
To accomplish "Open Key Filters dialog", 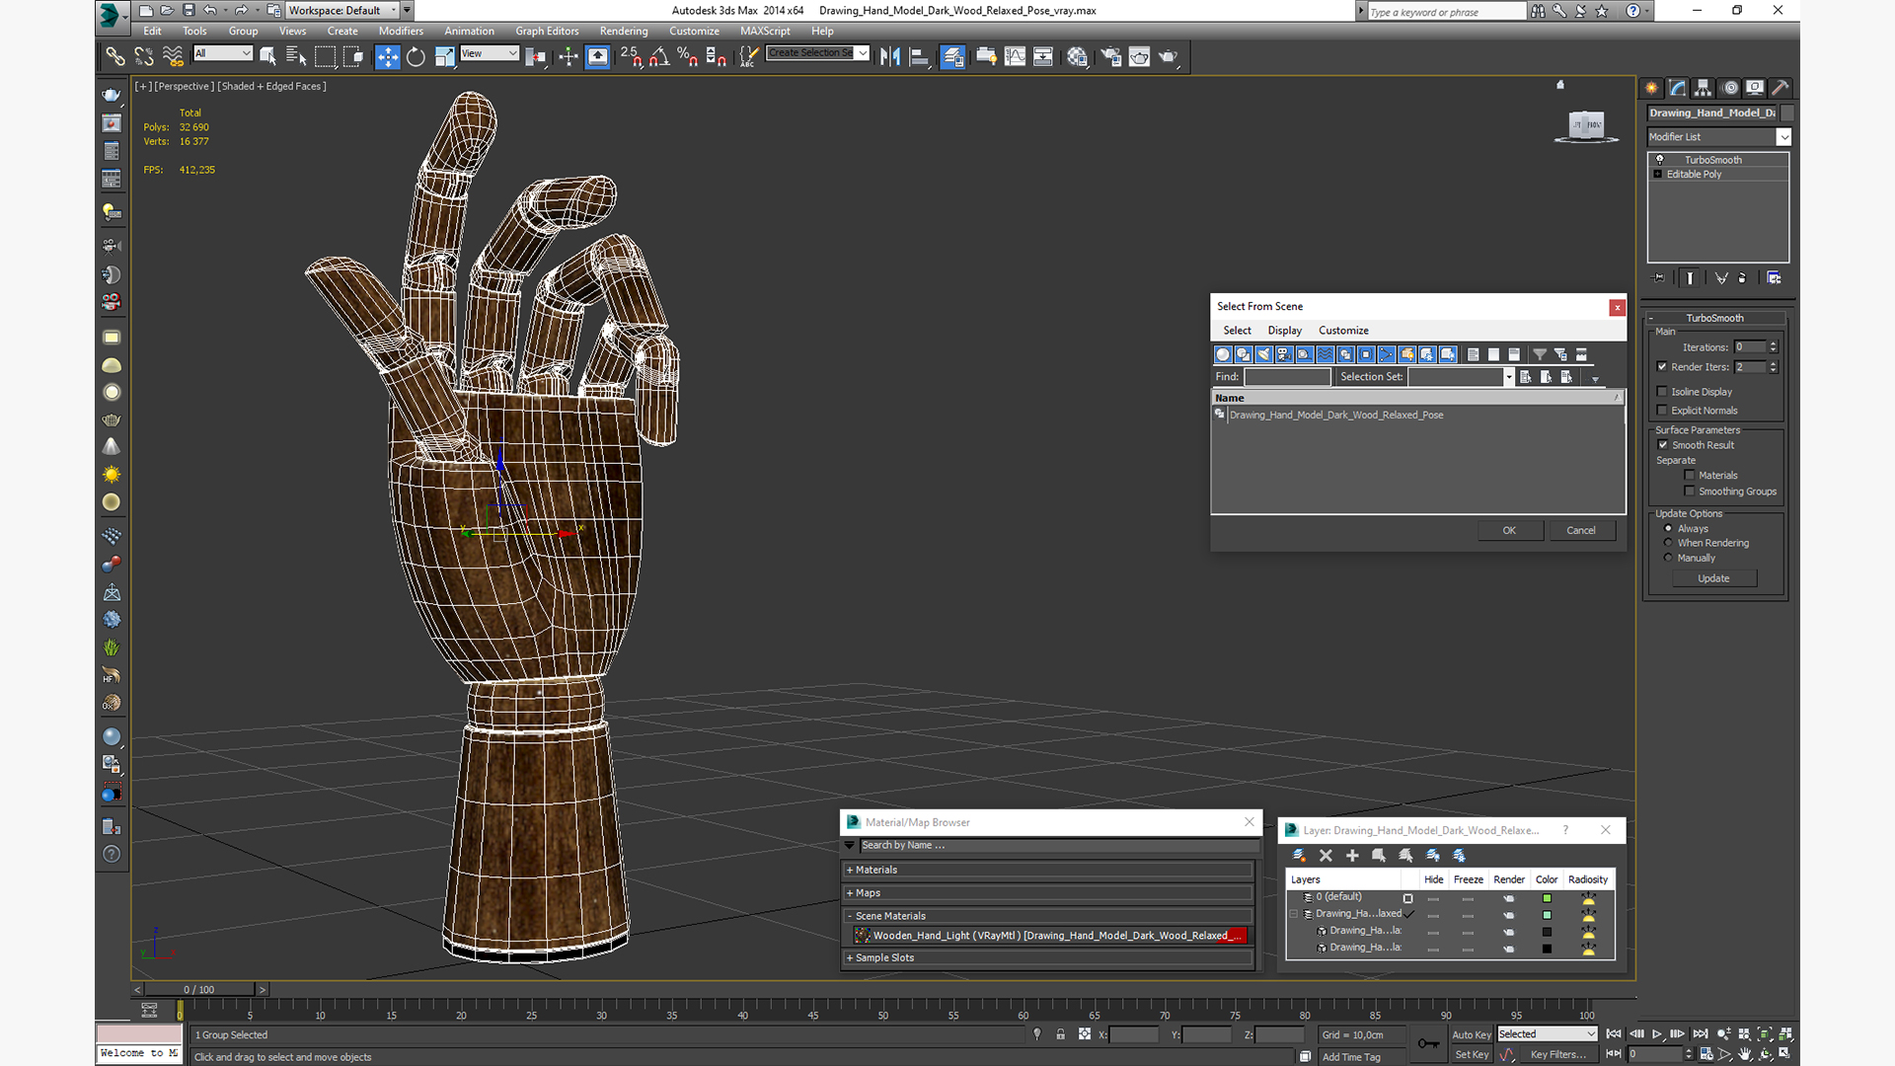I will pos(1558,1054).
